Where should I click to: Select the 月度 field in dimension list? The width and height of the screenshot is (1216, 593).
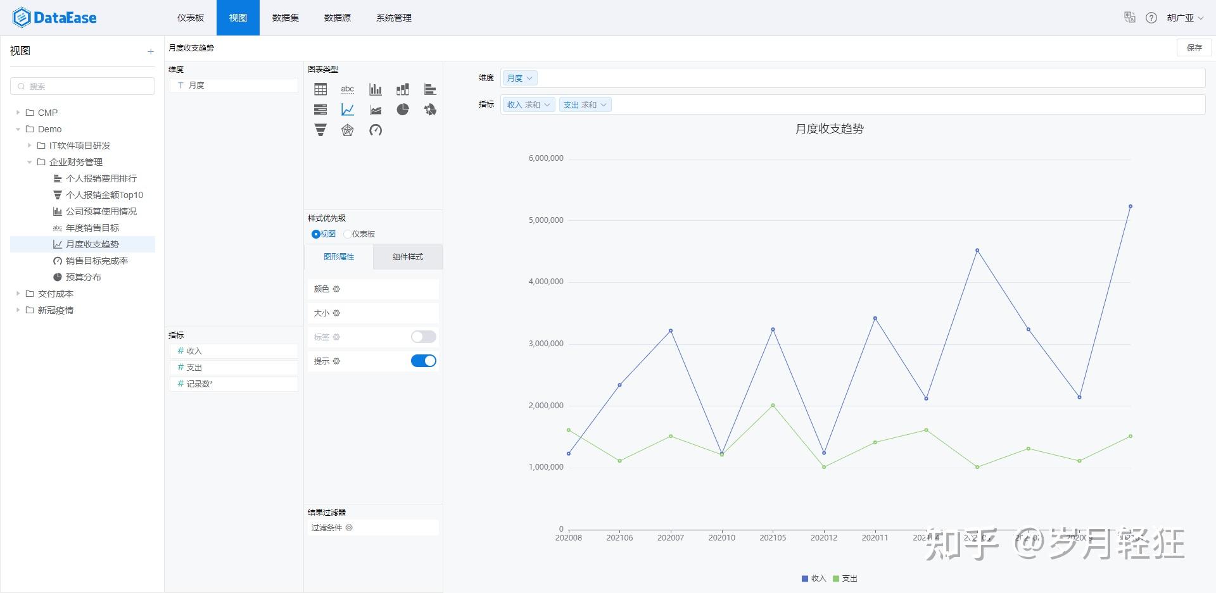point(234,85)
